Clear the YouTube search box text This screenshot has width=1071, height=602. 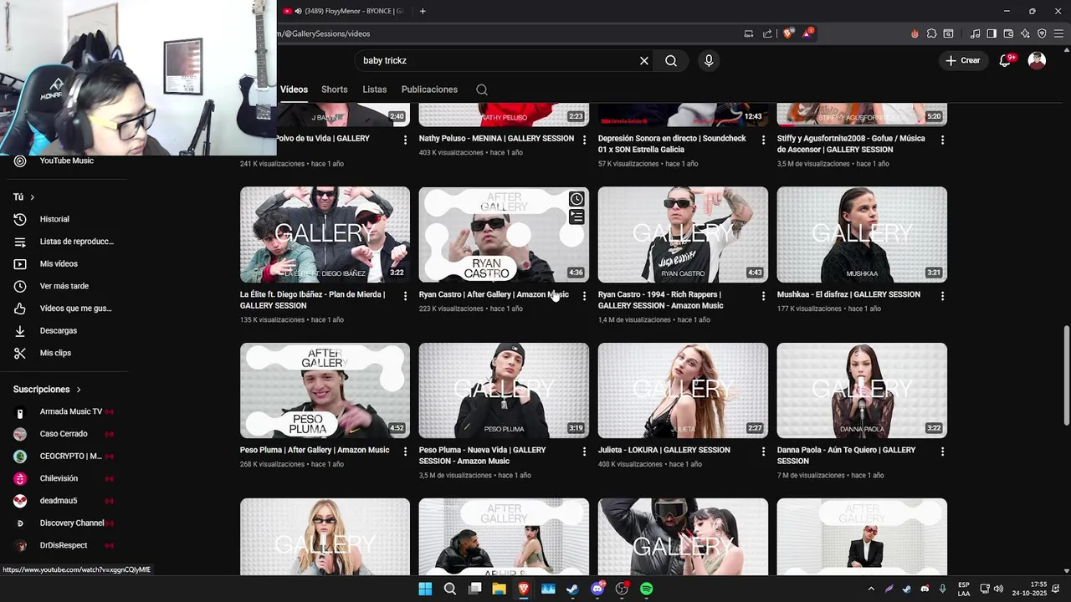click(644, 61)
